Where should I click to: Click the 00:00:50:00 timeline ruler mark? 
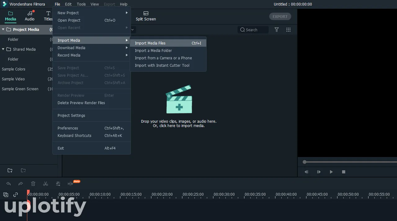(348, 194)
